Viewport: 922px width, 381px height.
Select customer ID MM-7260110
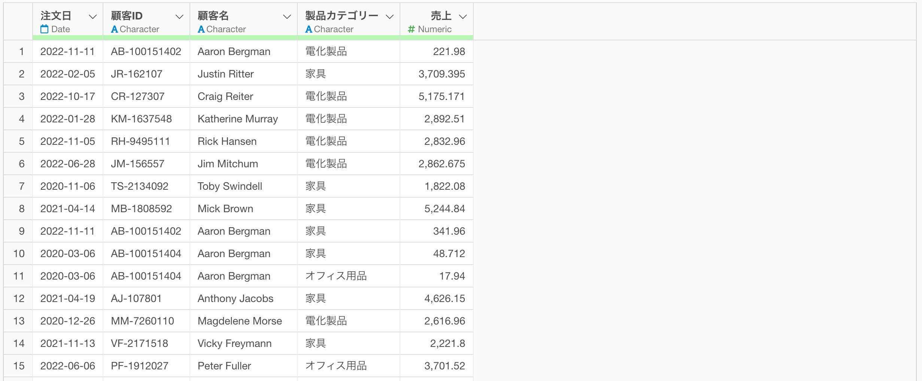[x=142, y=321]
